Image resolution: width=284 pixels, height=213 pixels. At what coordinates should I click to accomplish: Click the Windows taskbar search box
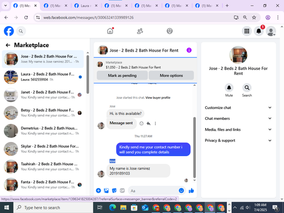(53, 207)
